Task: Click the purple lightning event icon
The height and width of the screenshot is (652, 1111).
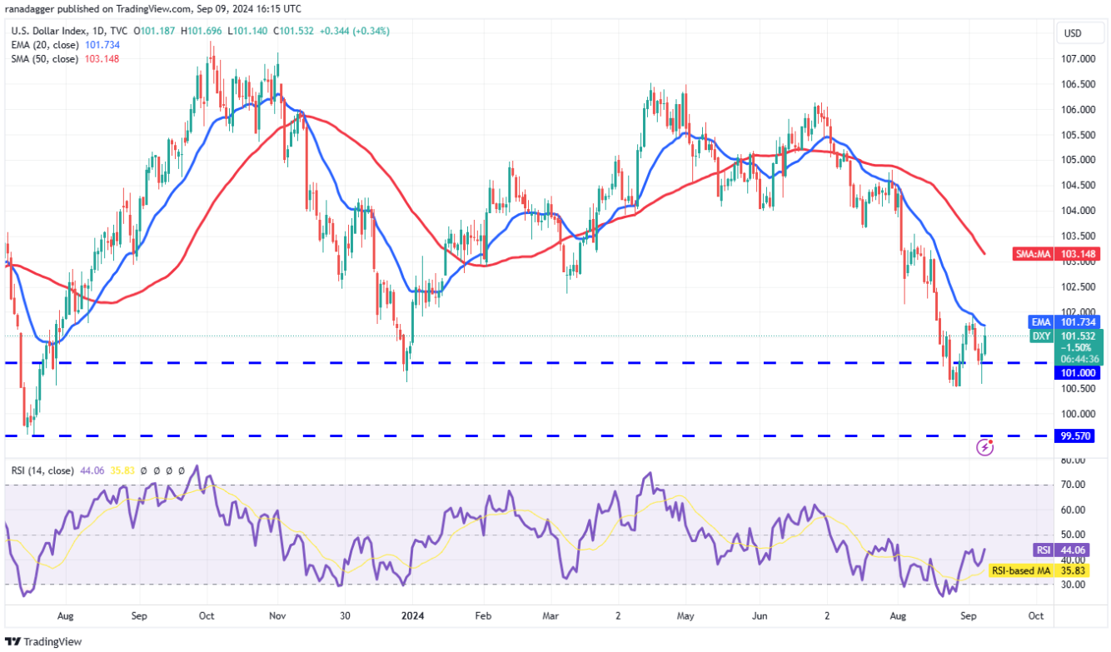Action: click(985, 447)
